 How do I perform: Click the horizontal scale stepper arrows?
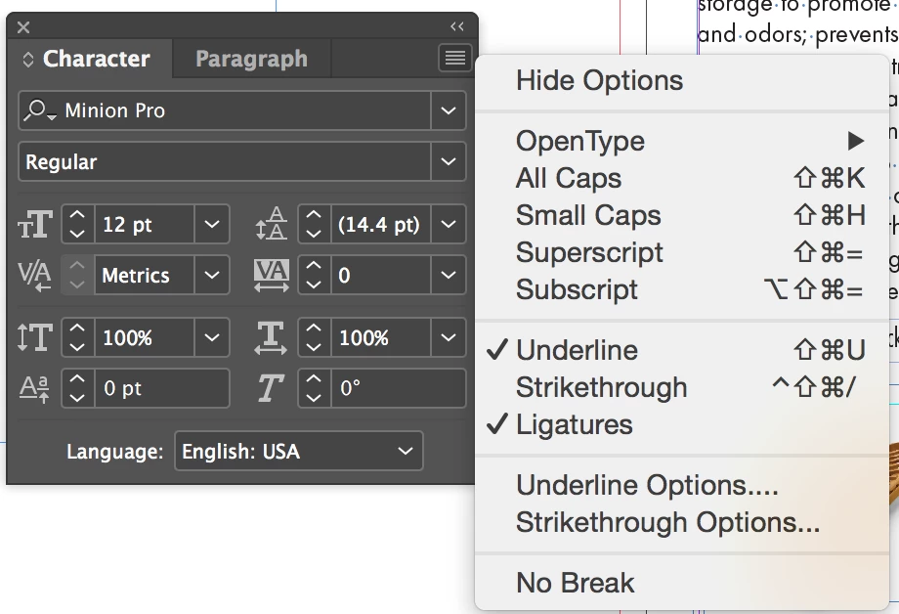tap(314, 337)
